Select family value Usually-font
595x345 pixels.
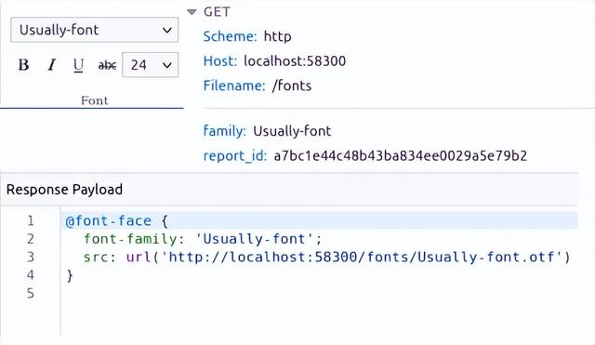292,131
